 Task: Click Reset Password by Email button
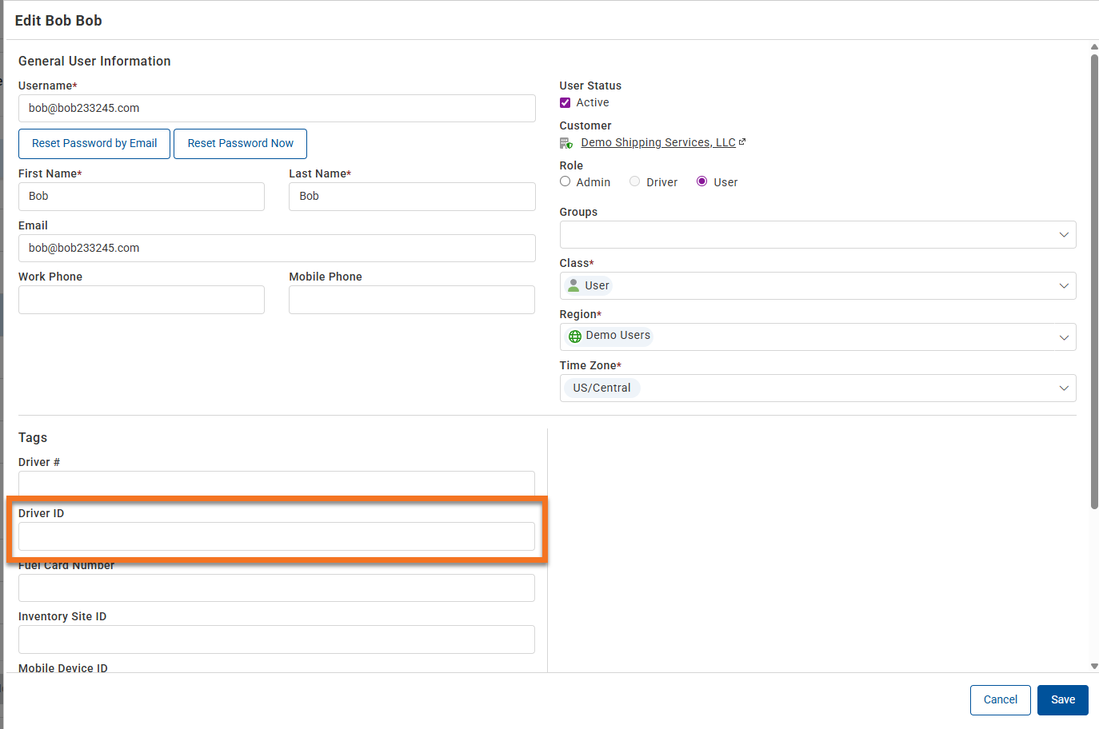(94, 144)
